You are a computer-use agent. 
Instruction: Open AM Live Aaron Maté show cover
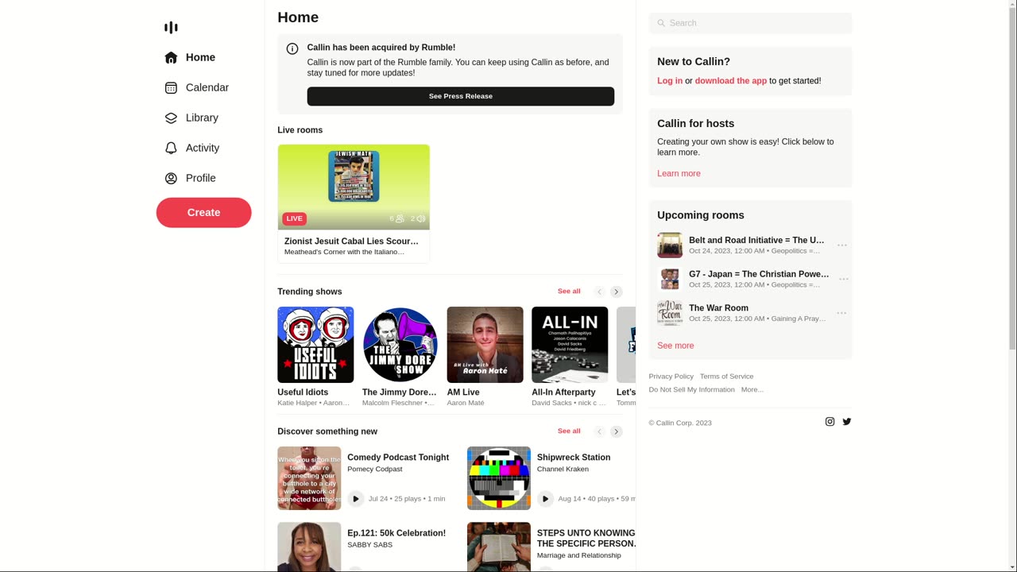point(485,345)
